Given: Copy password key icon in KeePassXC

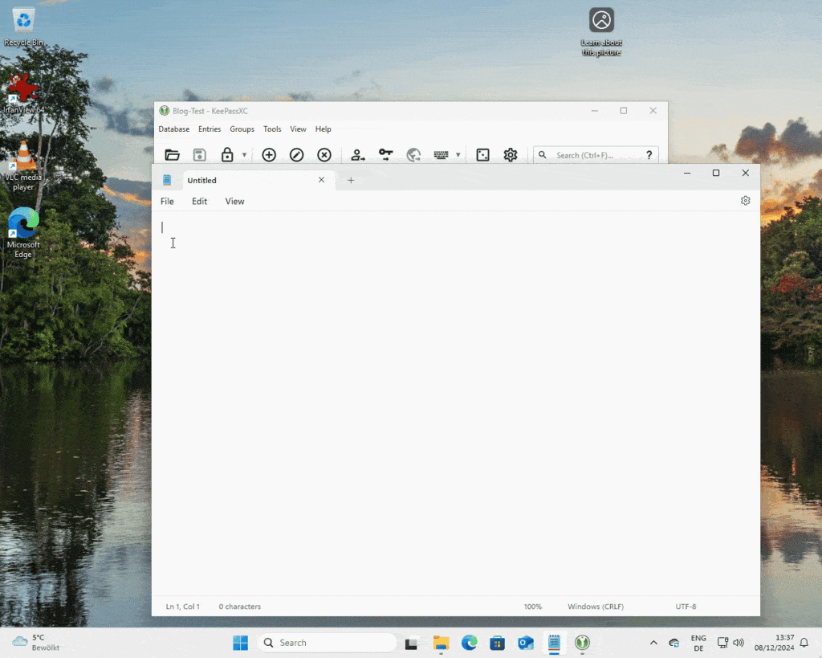Looking at the screenshot, I should [386, 154].
